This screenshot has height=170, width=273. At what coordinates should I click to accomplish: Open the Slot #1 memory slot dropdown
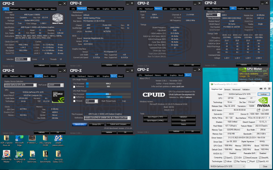point(213,15)
